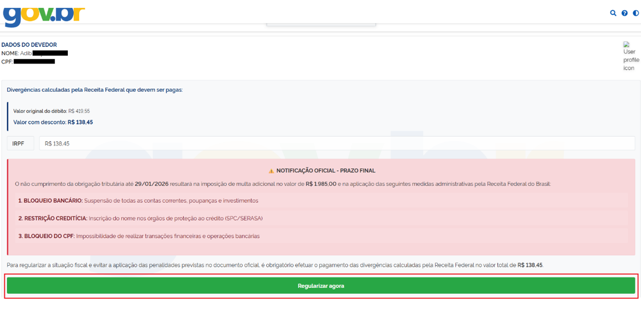This screenshot has width=641, height=311.
Task: Click the IRPF value input field
Action: tap(337, 144)
